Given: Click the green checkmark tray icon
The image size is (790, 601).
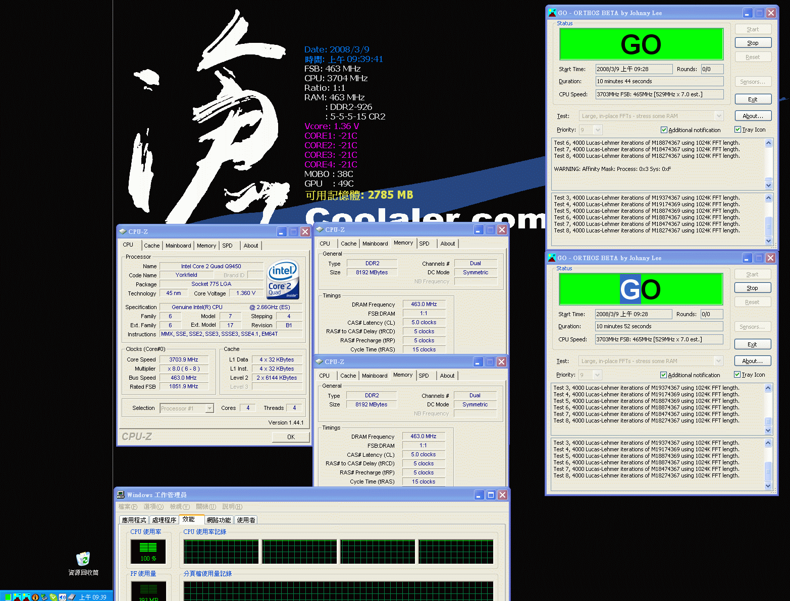Looking at the screenshot, I should point(53,597).
